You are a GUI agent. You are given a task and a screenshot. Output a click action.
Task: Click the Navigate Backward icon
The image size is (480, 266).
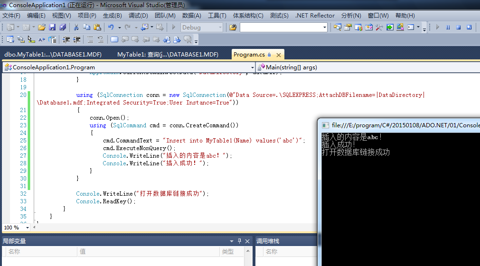click(144, 27)
